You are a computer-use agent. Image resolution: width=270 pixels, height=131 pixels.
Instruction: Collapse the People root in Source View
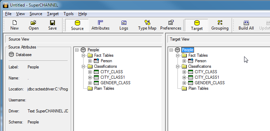click(77, 50)
